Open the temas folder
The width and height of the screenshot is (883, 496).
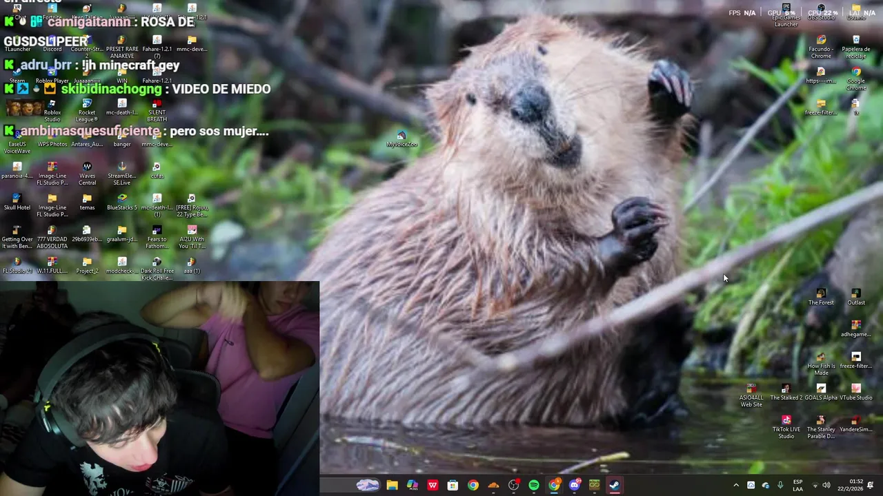coord(87,203)
